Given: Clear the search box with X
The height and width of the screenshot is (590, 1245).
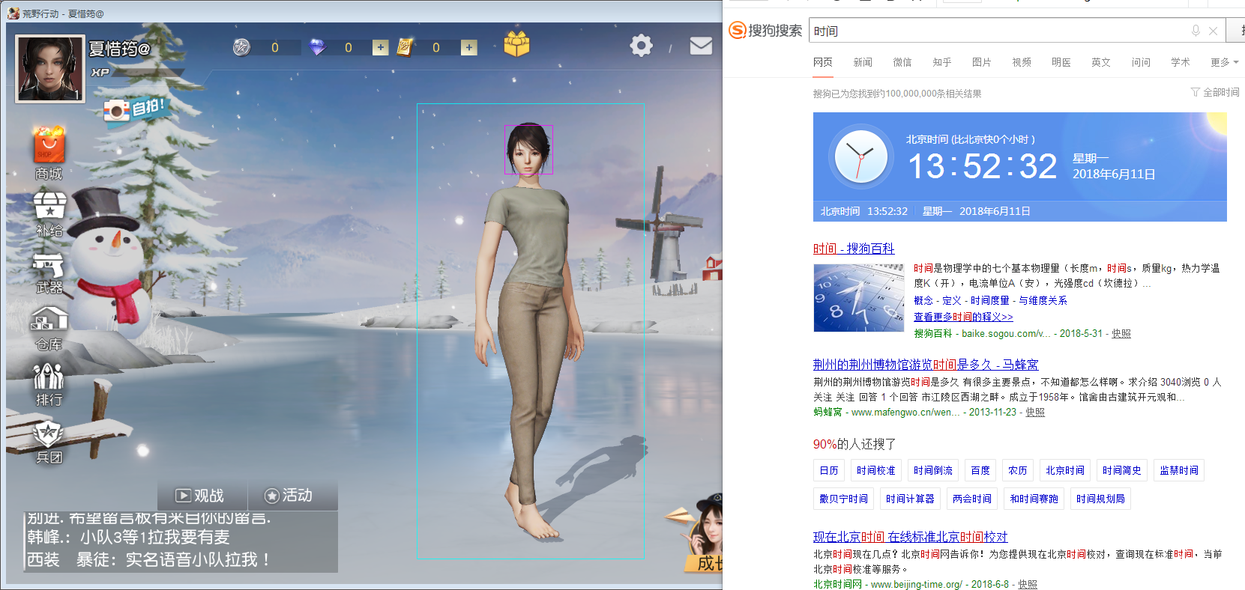Looking at the screenshot, I should tap(1214, 31).
